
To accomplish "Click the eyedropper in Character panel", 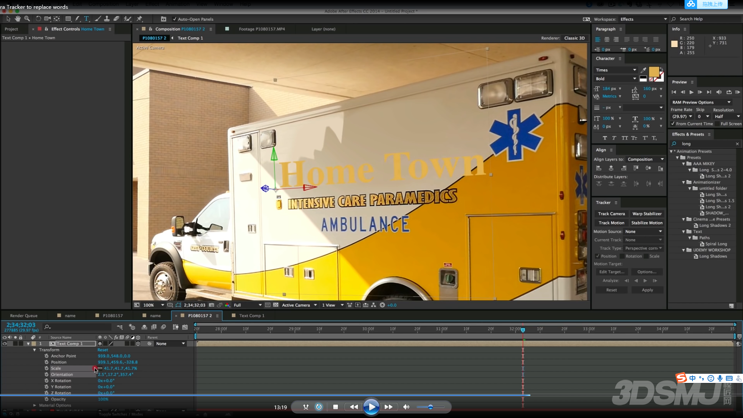I will pyautogui.click(x=644, y=70).
